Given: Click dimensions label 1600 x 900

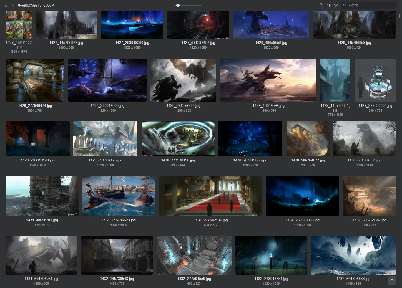Looking at the screenshot, I should coord(41,284).
